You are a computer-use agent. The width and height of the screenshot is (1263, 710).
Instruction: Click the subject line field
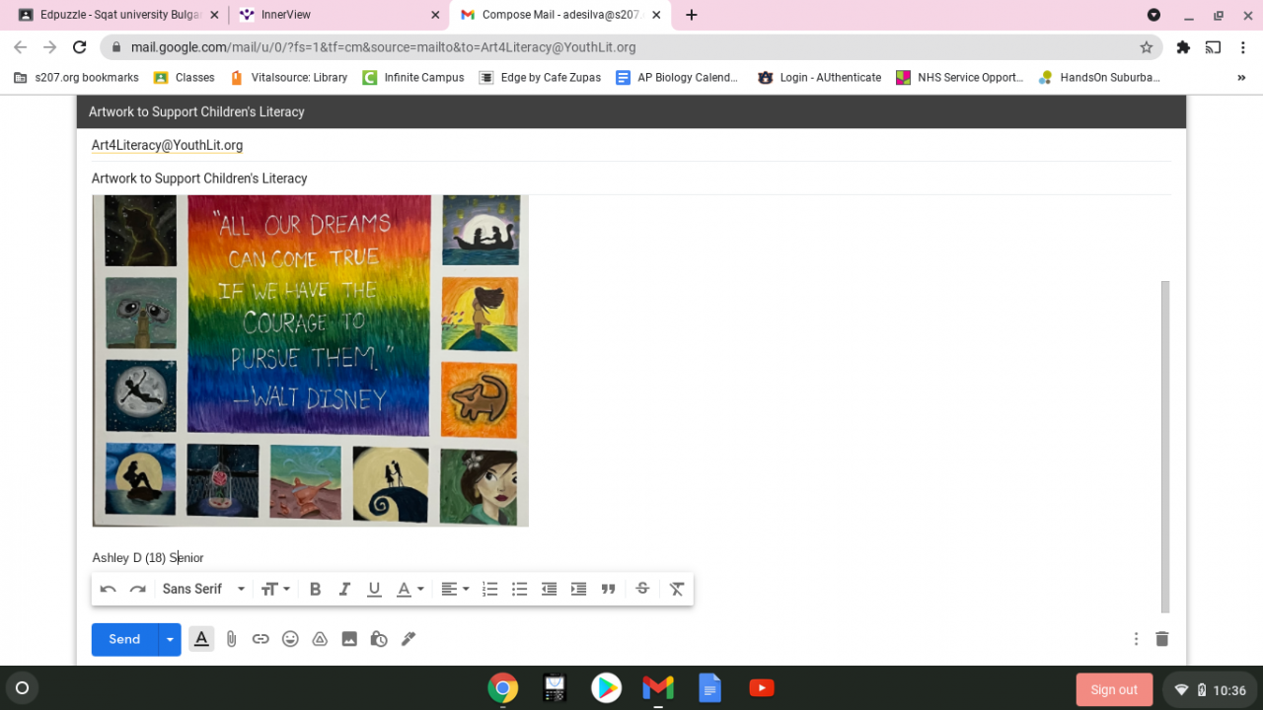coord(631,178)
